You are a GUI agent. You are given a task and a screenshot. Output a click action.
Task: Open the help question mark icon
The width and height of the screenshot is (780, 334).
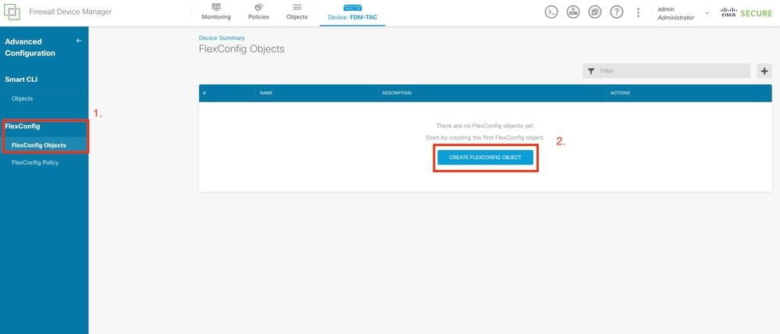617,12
